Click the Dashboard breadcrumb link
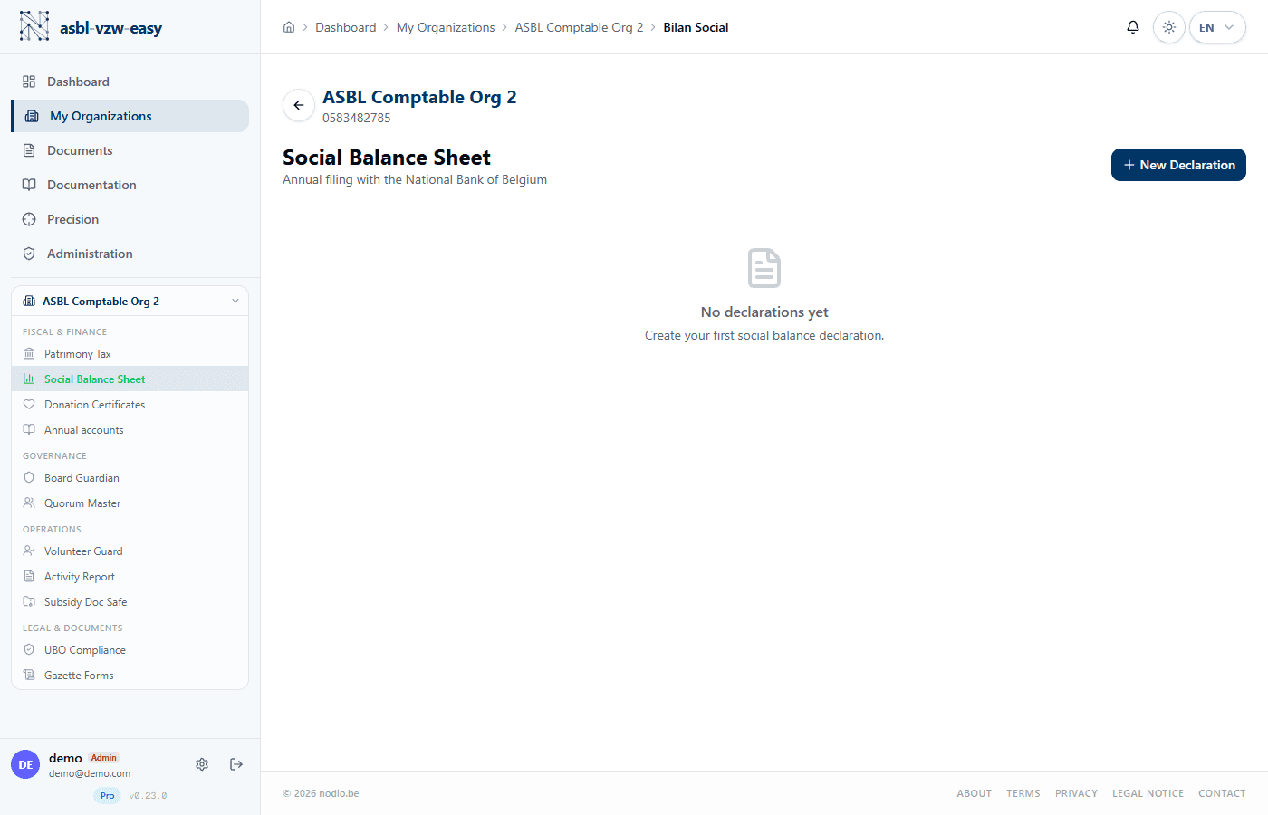The height and width of the screenshot is (815, 1268). point(346,27)
